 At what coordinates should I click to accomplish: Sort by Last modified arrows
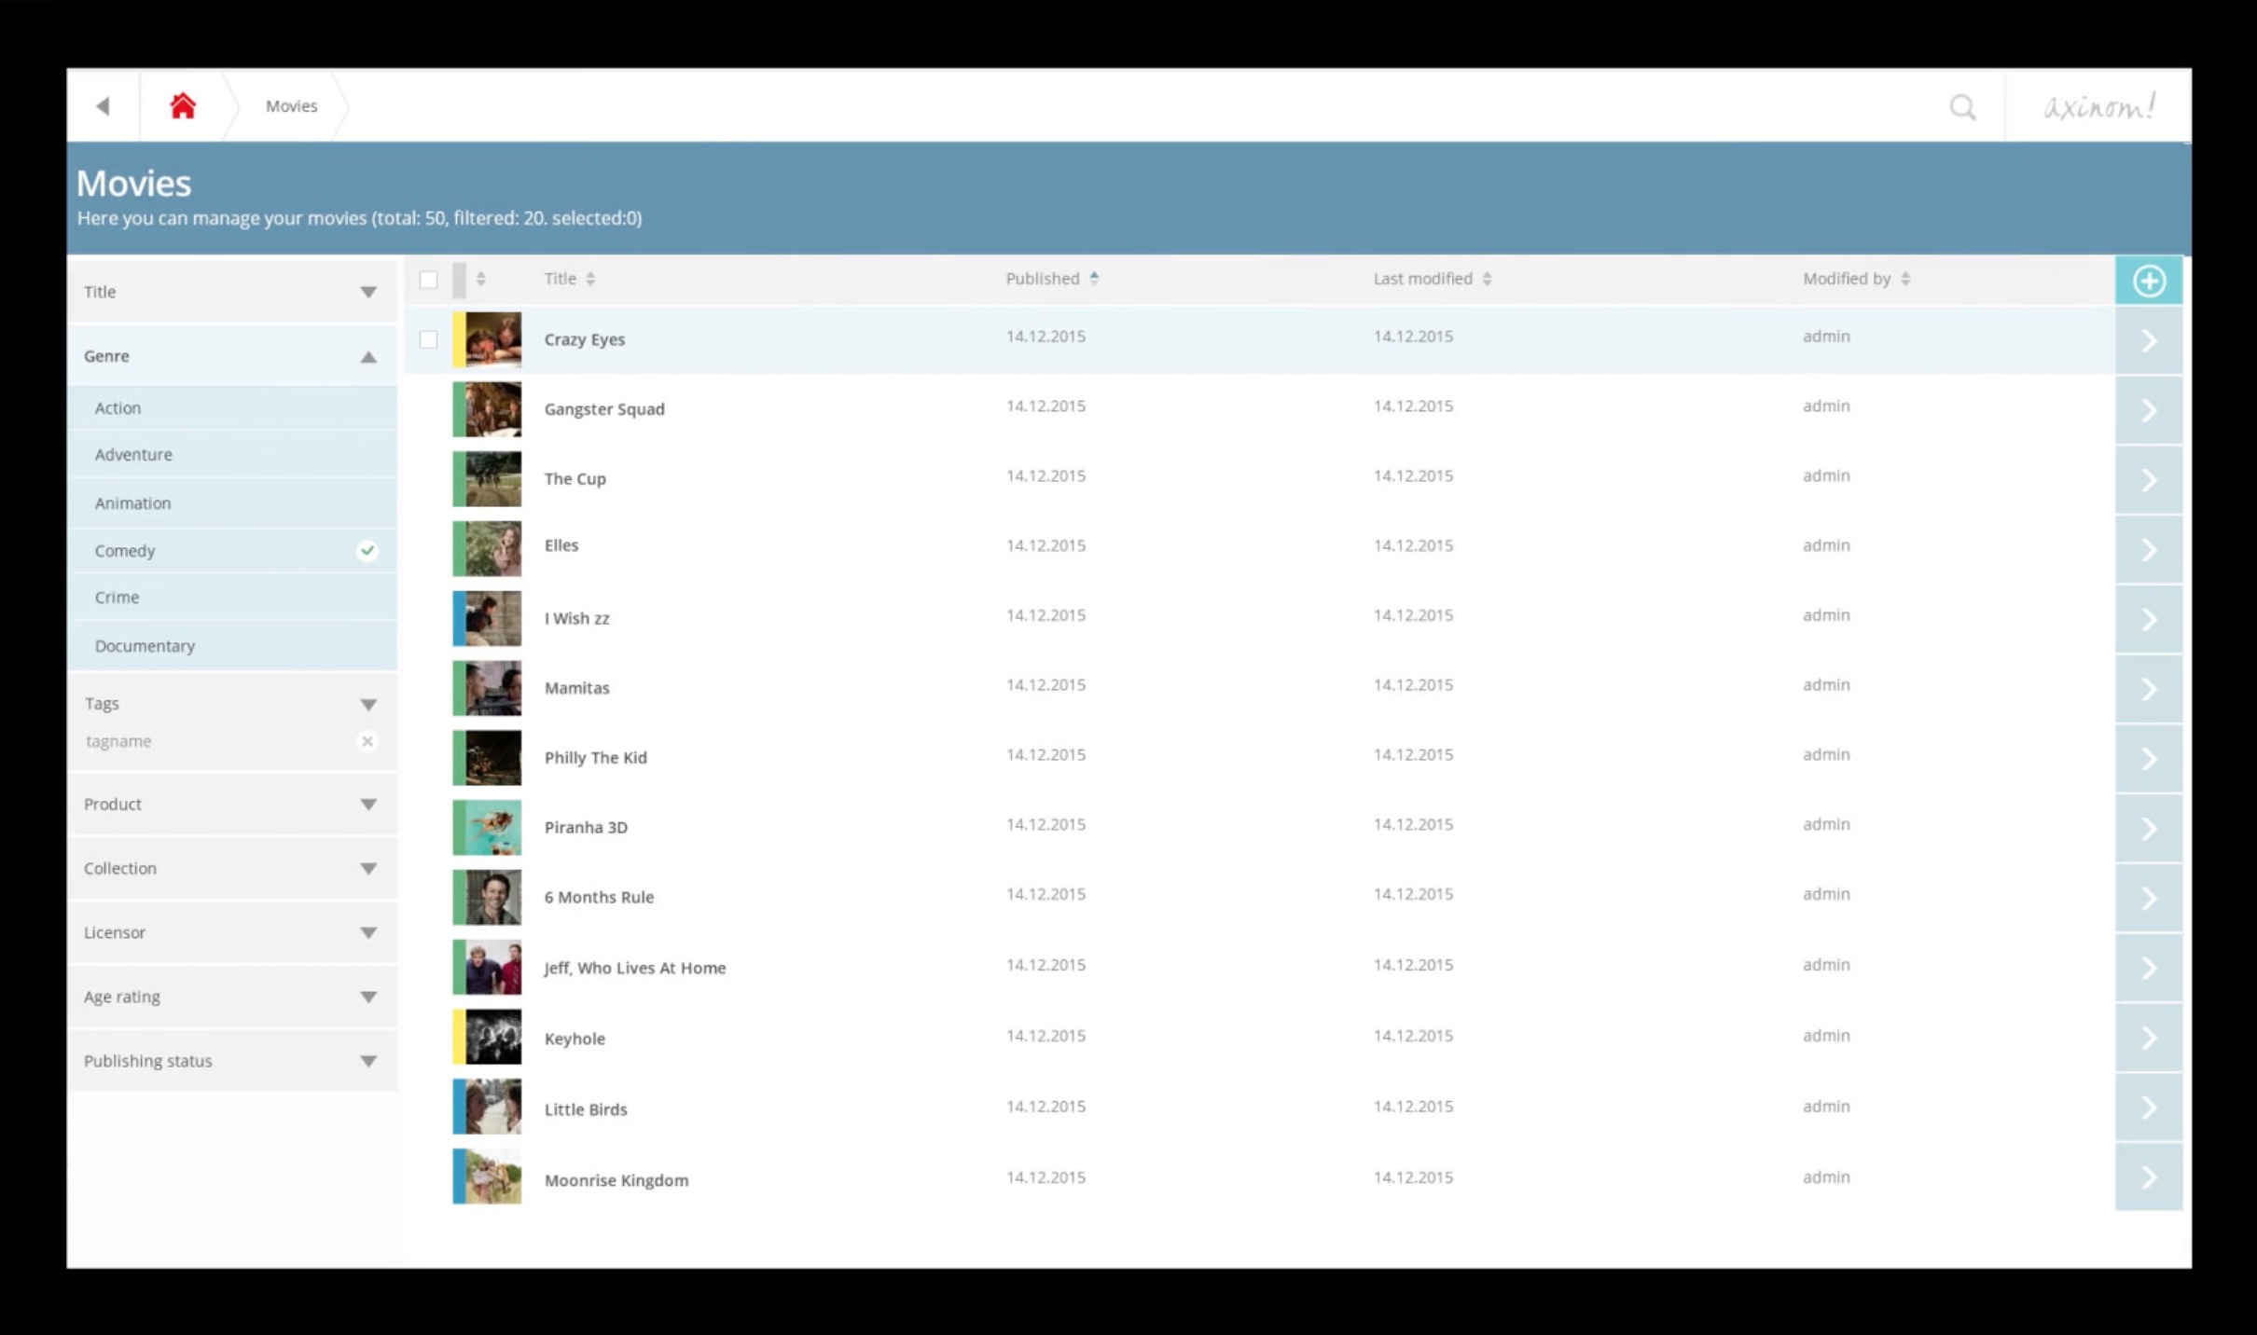(x=1487, y=279)
